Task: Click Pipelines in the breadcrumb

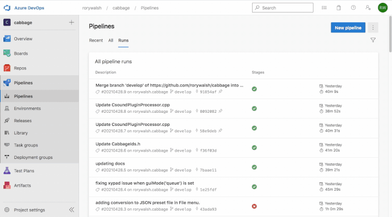Action: point(150,8)
